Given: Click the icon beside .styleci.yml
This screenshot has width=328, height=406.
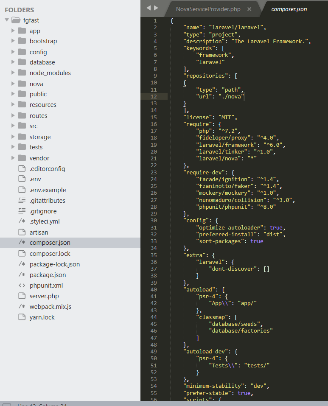Looking at the screenshot, I should tap(23, 222).
